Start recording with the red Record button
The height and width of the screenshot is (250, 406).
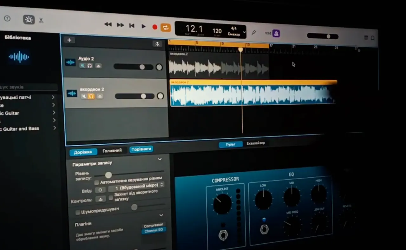pos(155,27)
